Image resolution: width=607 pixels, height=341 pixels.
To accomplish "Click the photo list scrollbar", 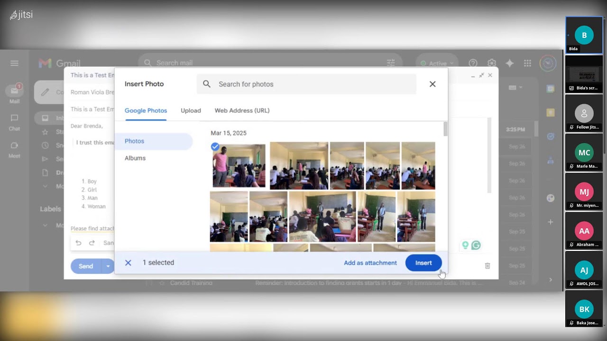I will pos(445,129).
